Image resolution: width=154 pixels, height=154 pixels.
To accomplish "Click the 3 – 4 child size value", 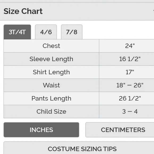I will 130,112.
